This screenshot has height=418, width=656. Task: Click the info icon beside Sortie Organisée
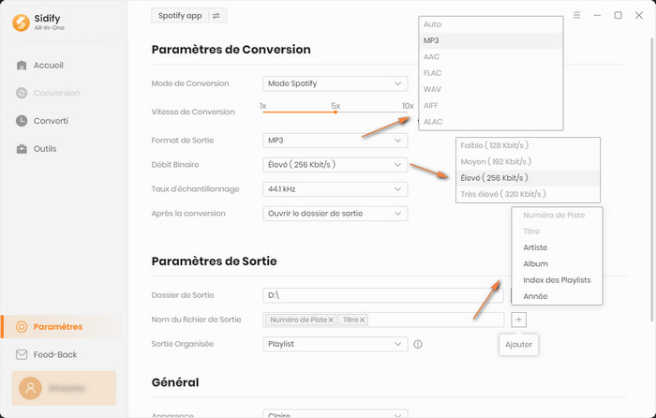click(x=418, y=344)
